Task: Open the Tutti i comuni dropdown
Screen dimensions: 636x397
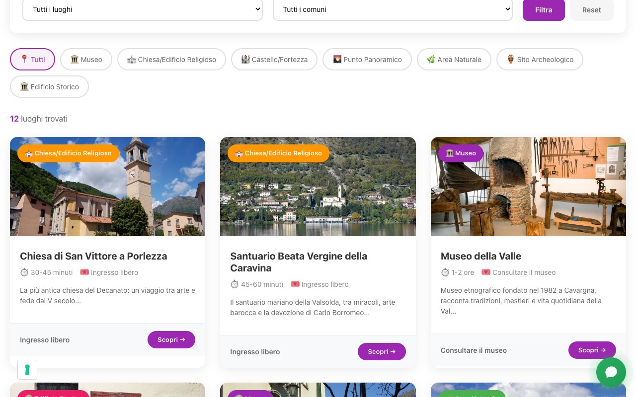Action: click(x=393, y=9)
